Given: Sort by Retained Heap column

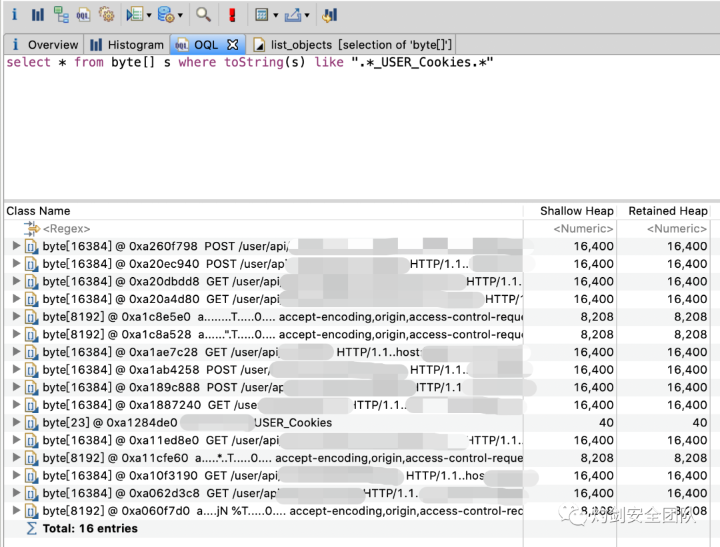Looking at the screenshot, I should pyautogui.click(x=667, y=211).
